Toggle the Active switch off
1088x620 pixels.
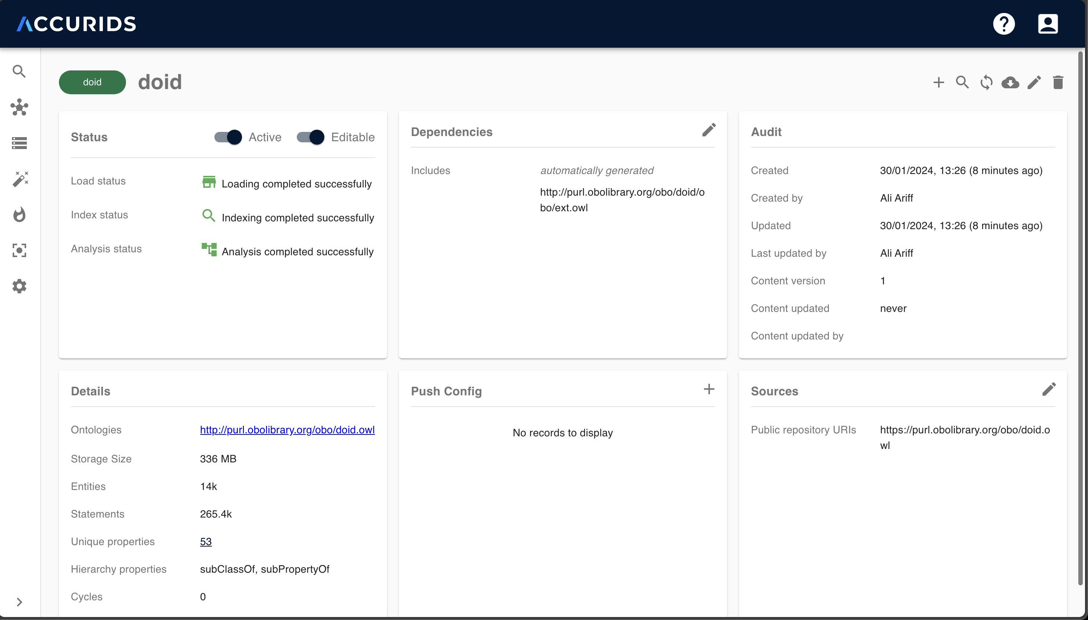[x=228, y=137]
